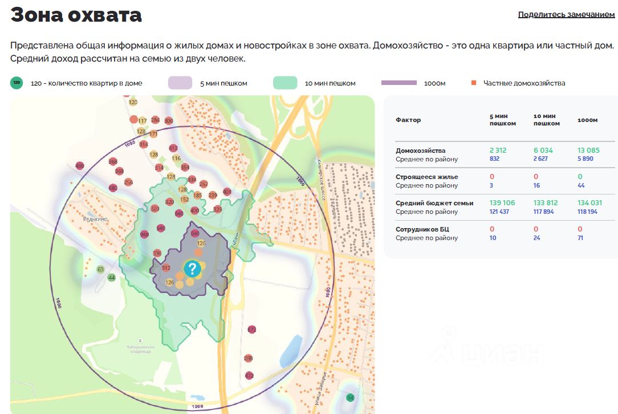The width and height of the screenshot is (618, 414).
Task: Click the construction district average value 44
Action: point(581,185)
